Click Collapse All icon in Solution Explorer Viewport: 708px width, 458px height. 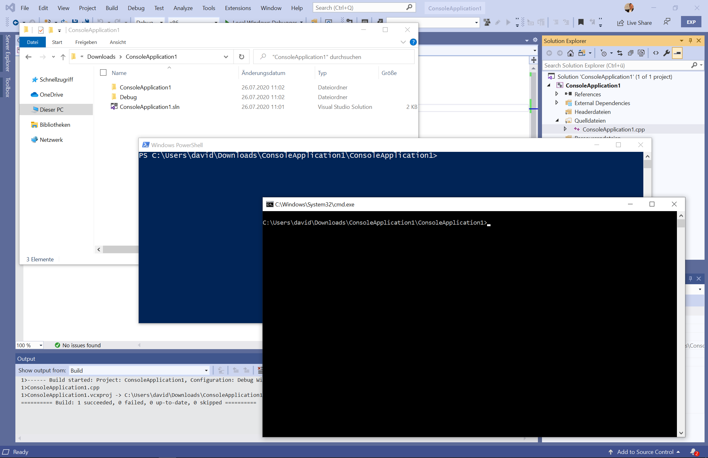pyautogui.click(x=630, y=53)
